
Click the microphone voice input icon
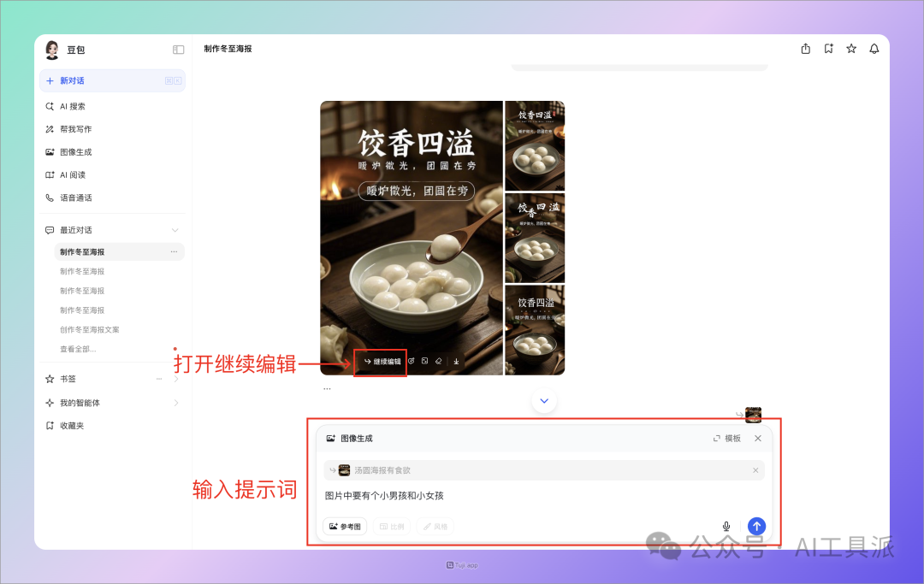click(x=726, y=527)
